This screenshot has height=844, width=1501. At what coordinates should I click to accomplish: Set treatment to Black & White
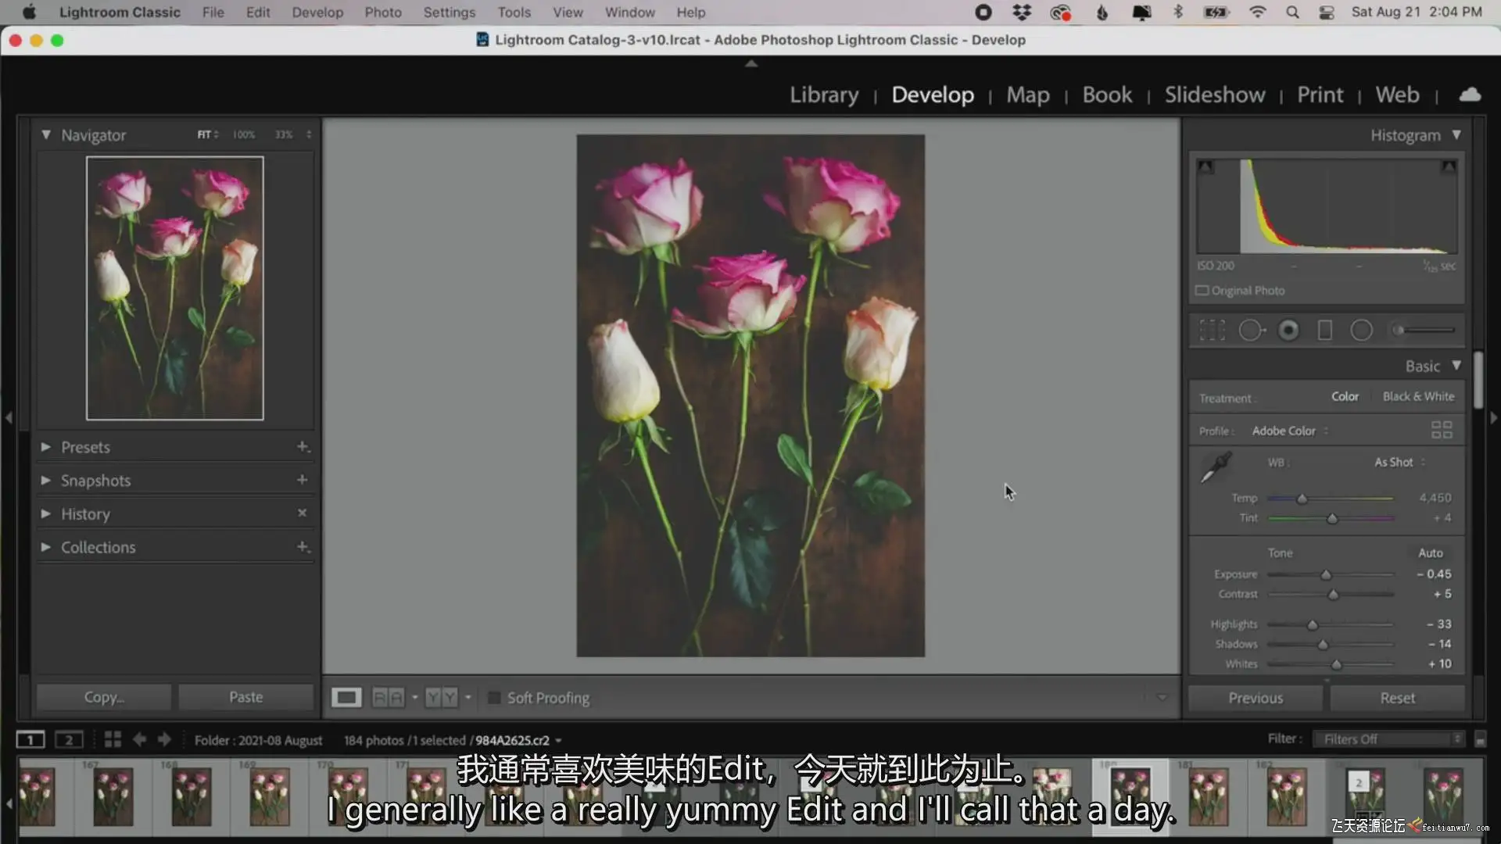pyautogui.click(x=1418, y=396)
